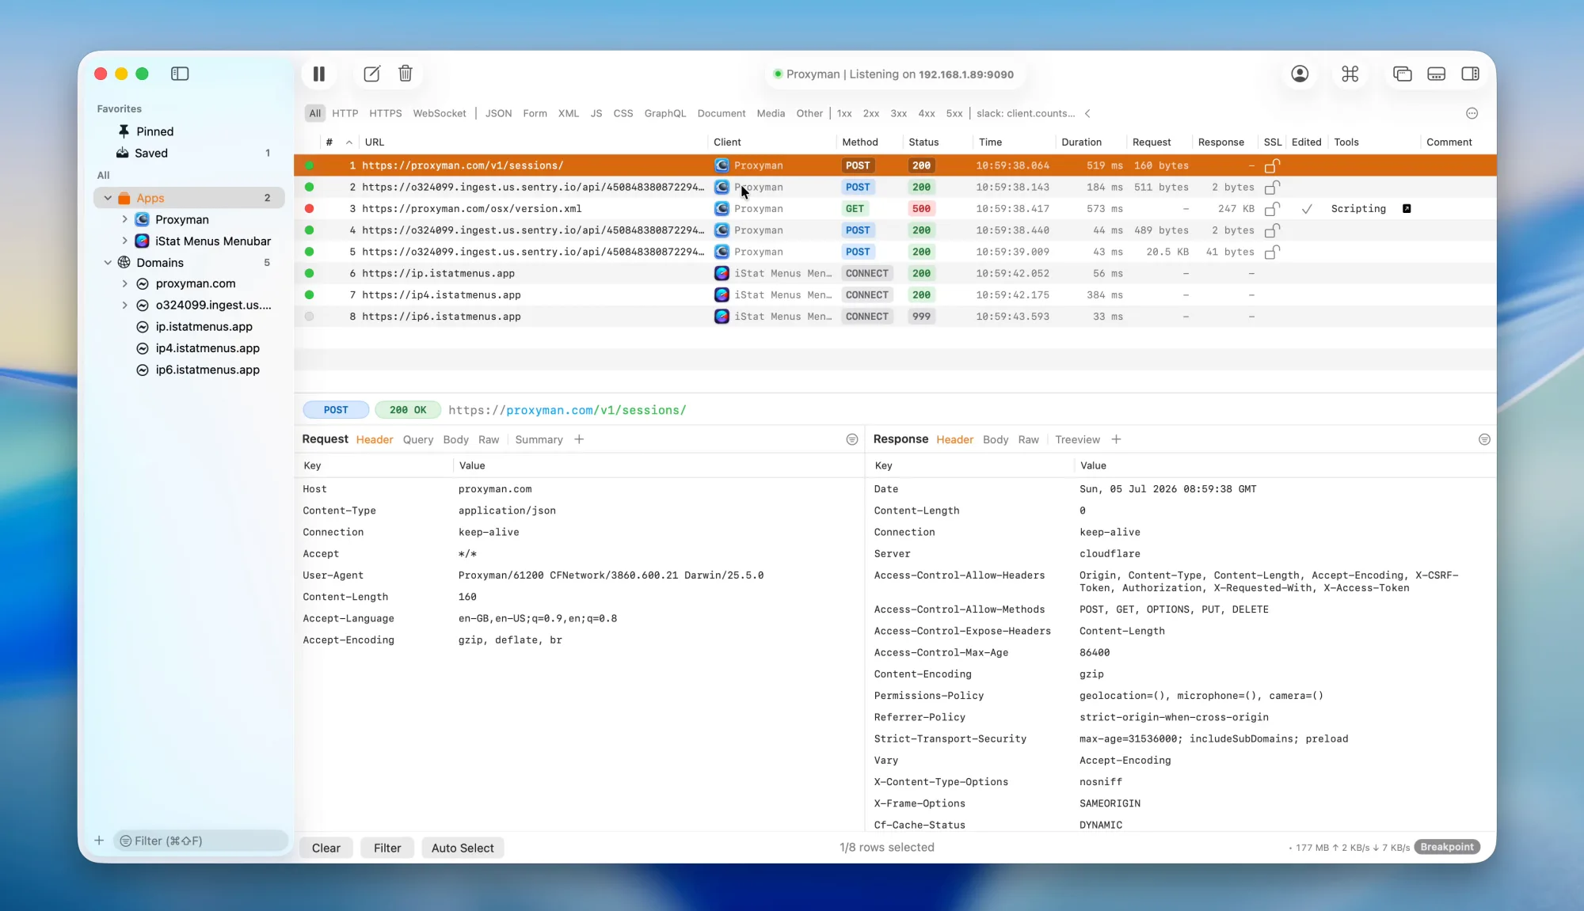Click the Saved tray icon in Favorites
This screenshot has height=911, width=1584.
pyautogui.click(x=123, y=153)
